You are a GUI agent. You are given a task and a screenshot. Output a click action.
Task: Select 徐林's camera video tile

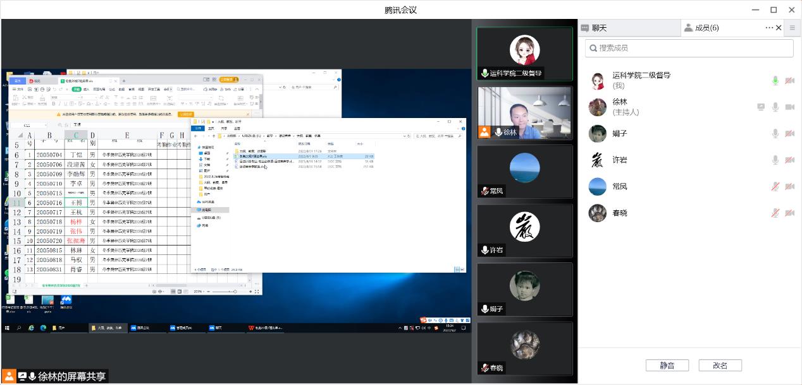pos(524,112)
